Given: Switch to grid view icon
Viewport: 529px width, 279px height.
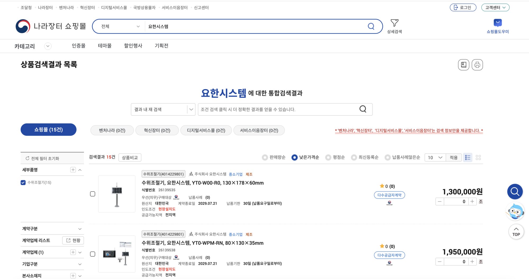Looking at the screenshot, I should pyautogui.click(x=478, y=157).
